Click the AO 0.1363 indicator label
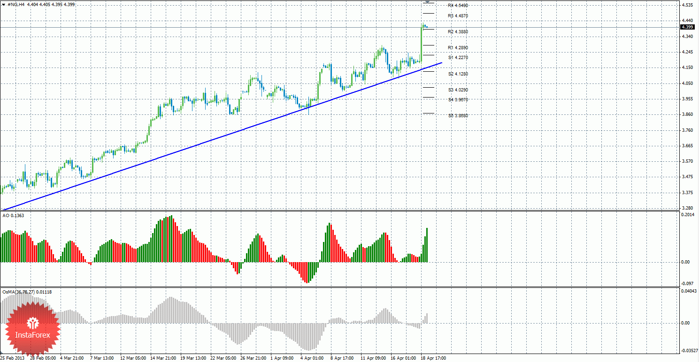The width and height of the screenshot is (699, 362). click(x=13, y=216)
